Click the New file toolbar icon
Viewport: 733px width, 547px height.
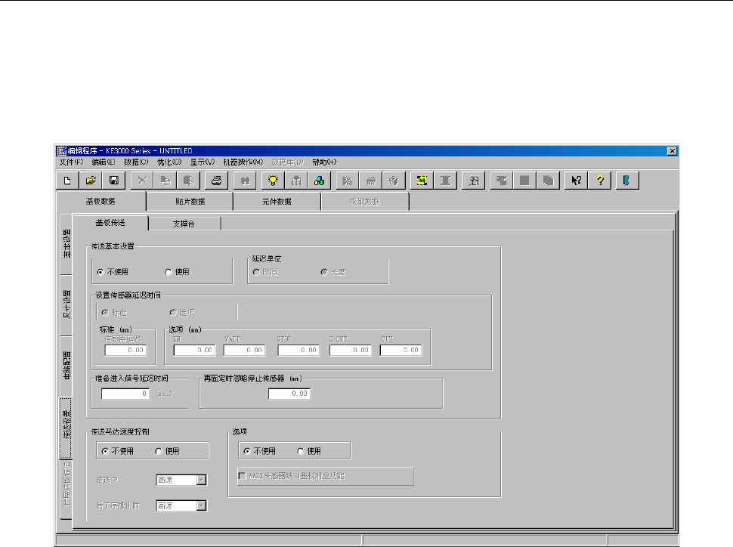67,181
